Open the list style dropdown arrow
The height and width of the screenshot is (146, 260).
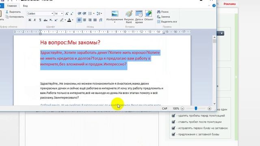94,13
